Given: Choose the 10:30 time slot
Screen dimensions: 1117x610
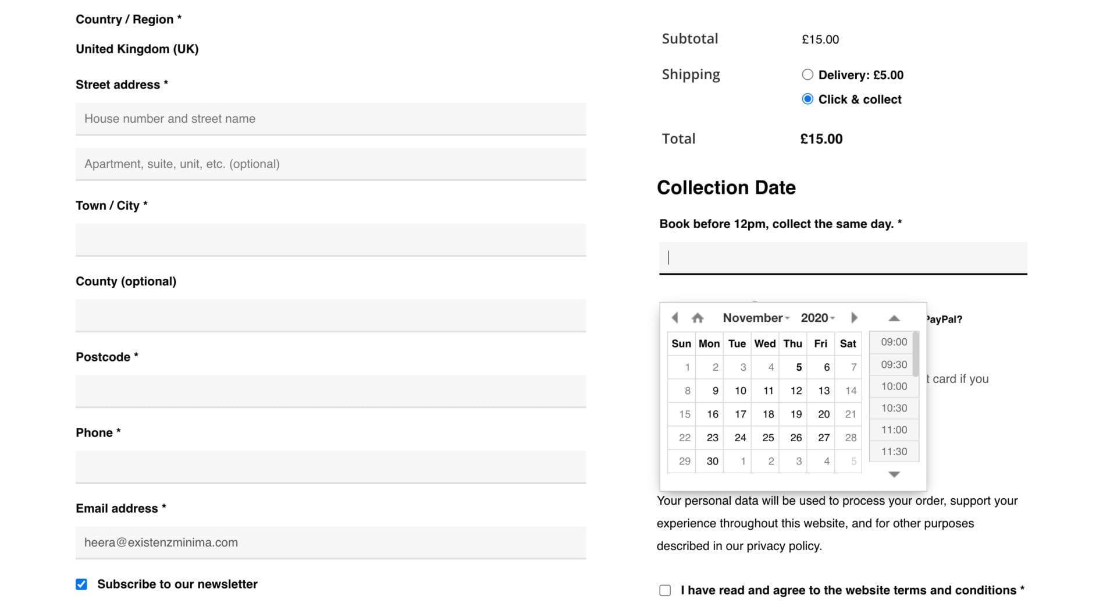Looking at the screenshot, I should pos(894,408).
